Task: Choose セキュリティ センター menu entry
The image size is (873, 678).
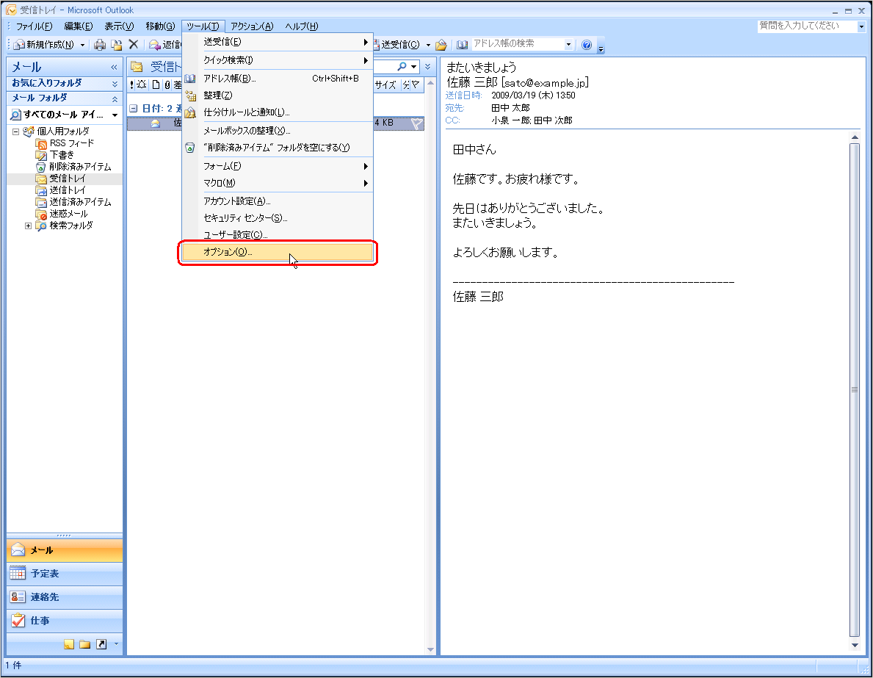Action: [x=278, y=218]
